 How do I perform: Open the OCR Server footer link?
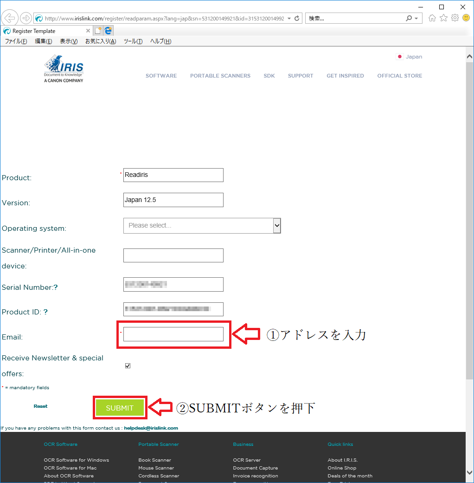coord(247,460)
